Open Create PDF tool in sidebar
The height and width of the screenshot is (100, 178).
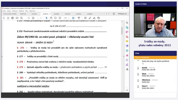click(127, 37)
